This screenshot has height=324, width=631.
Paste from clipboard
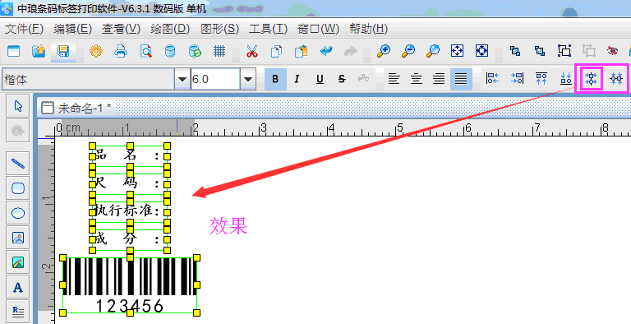pos(301,51)
